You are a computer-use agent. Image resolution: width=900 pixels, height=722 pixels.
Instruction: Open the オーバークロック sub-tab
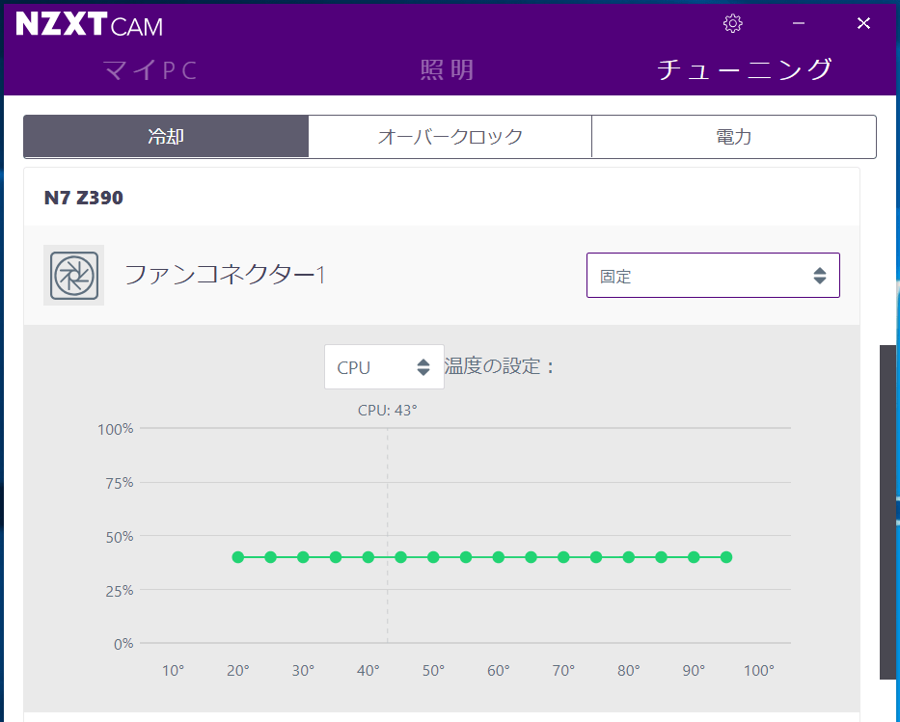click(450, 137)
